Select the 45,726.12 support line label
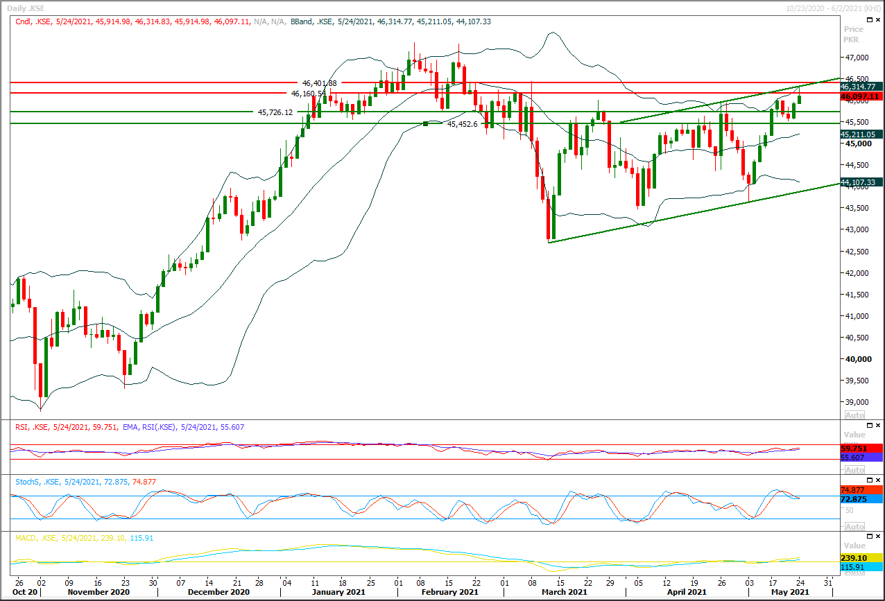This screenshot has width=885, height=601. 275,112
